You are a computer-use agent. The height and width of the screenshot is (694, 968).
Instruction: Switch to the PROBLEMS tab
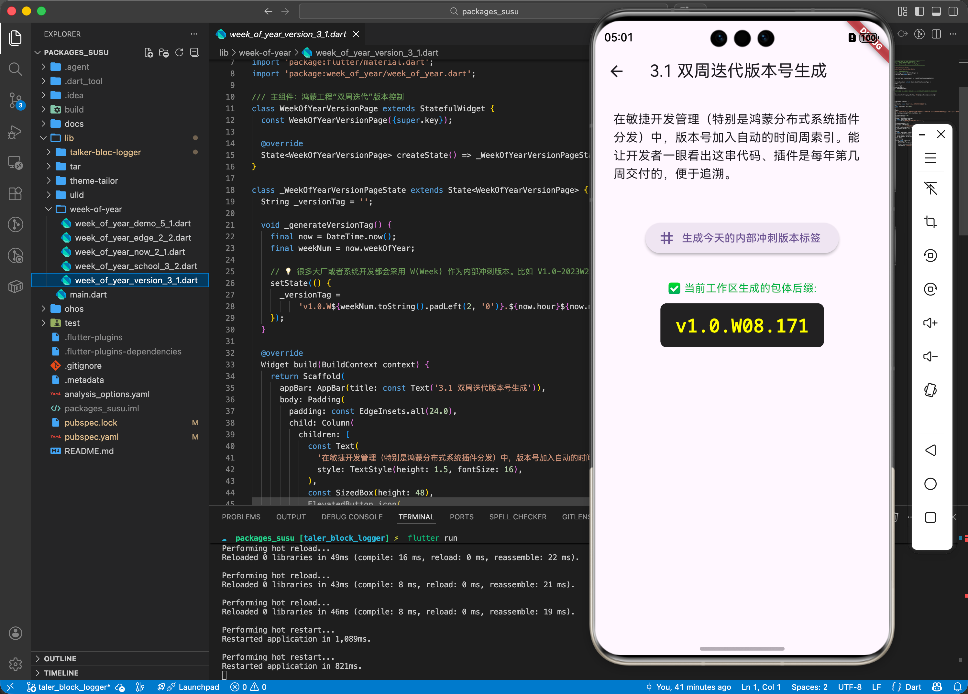241,516
